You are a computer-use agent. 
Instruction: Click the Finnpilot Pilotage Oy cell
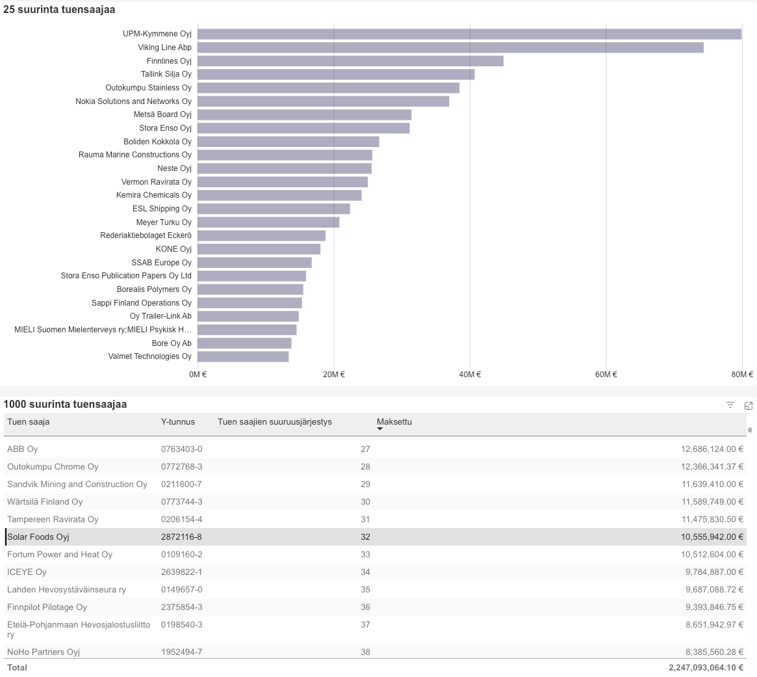(47, 607)
